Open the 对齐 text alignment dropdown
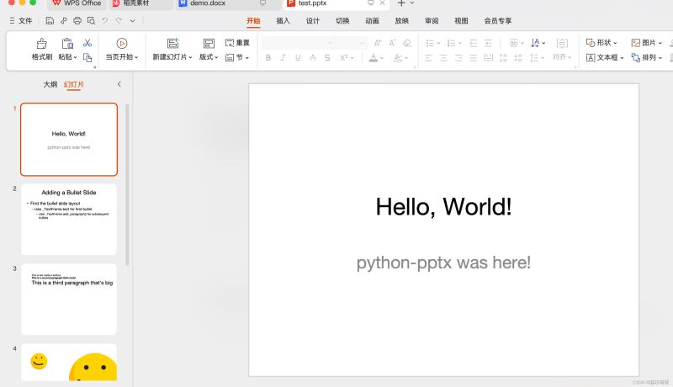Screen dimensions: 673x387 561,57
